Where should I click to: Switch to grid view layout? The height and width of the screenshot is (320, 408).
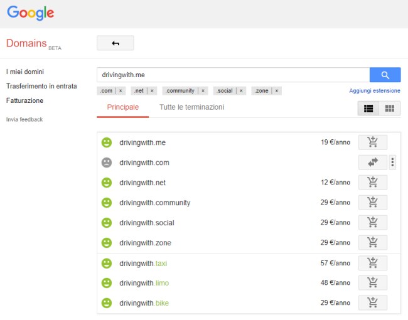tap(390, 108)
